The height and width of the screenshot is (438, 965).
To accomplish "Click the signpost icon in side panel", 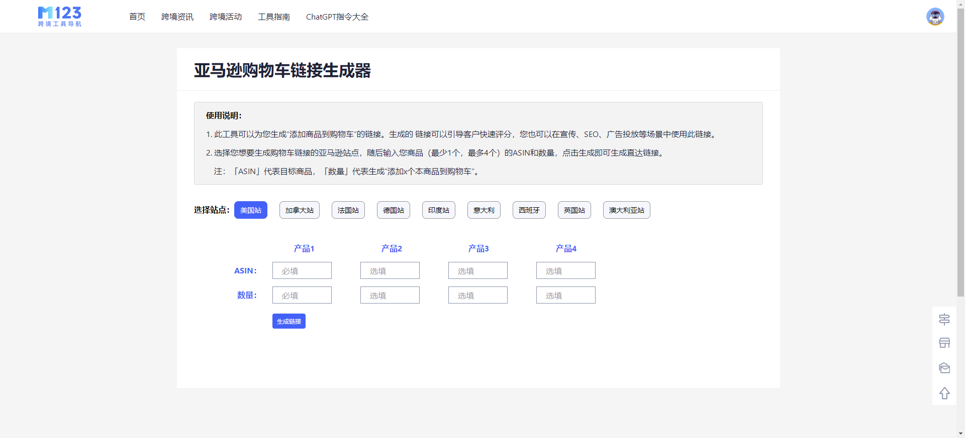I will 944,319.
